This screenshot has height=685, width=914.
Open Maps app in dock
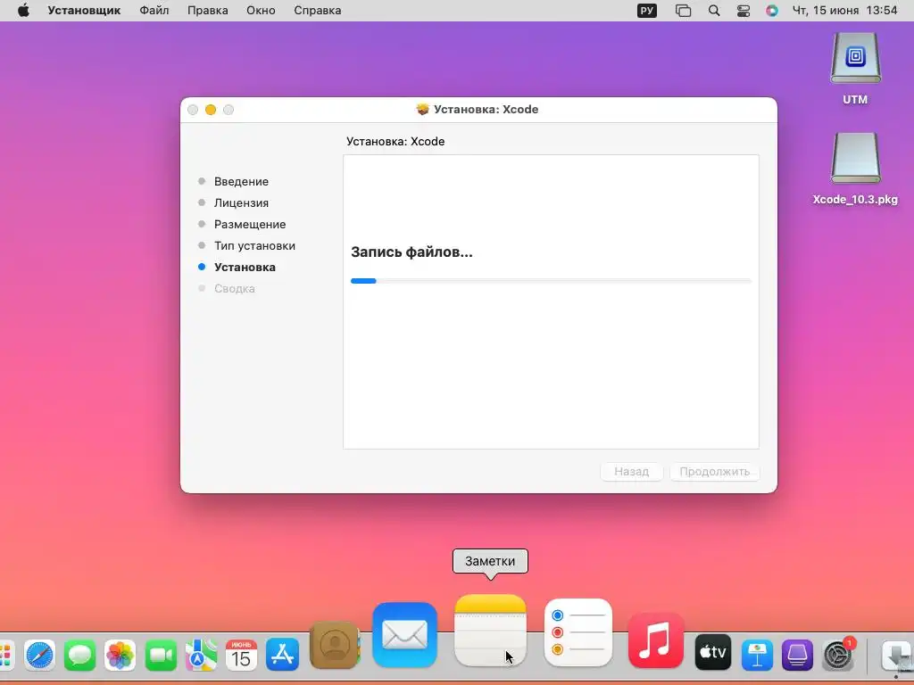click(x=201, y=656)
